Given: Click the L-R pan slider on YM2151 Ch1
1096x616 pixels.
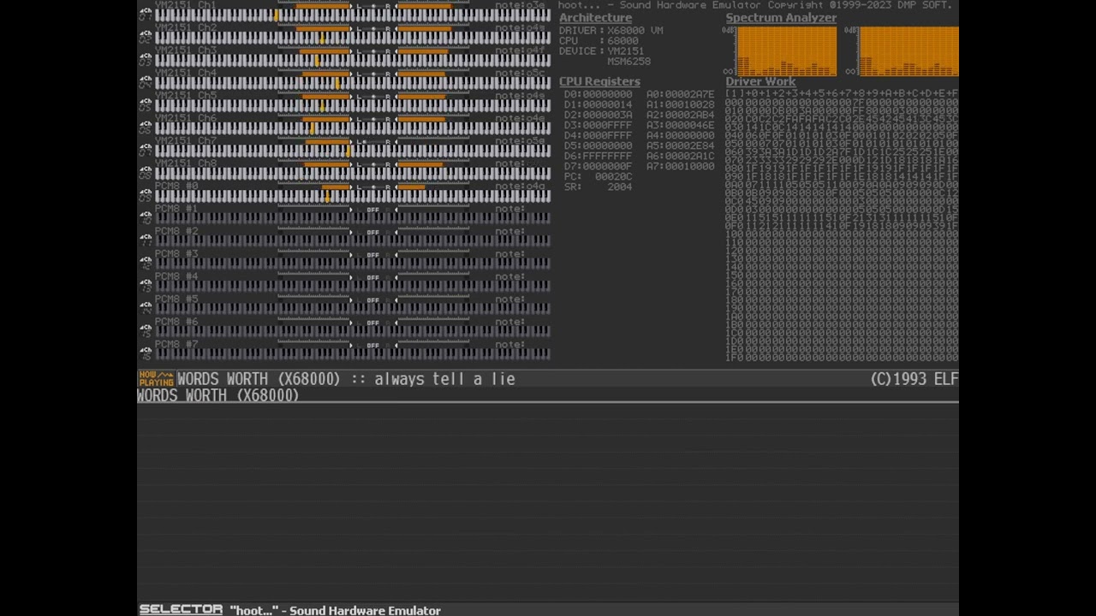Looking at the screenshot, I should click(x=373, y=5).
